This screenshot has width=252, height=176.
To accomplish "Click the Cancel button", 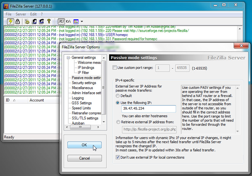I will point(84,158).
